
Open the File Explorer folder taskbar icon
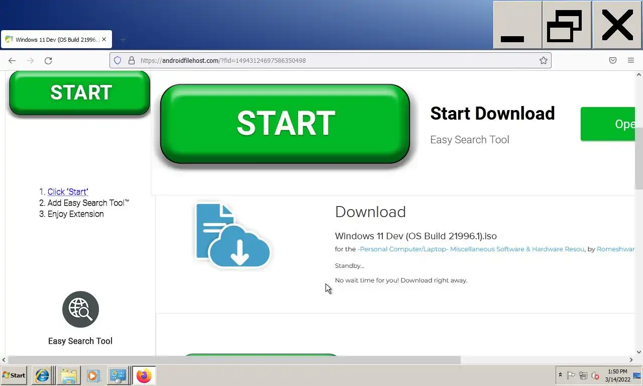[x=69, y=375]
